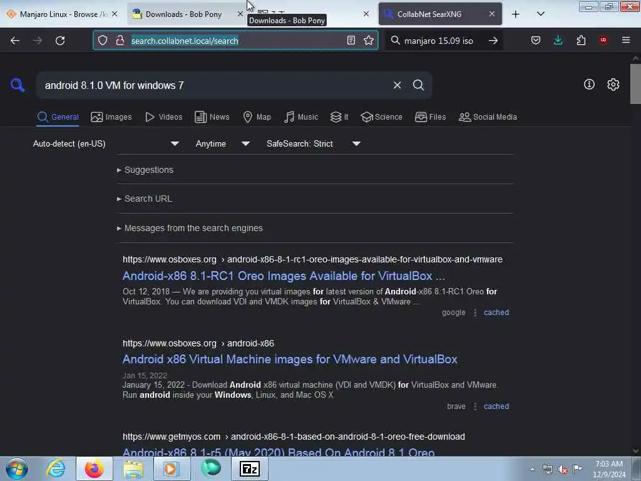Click the page vertical scrollbar thumb
The width and height of the screenshot is (641, 481).
tap(635, 84)
